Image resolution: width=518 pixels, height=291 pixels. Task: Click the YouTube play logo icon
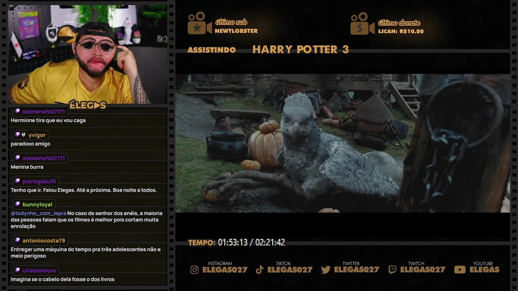point(460,270)
